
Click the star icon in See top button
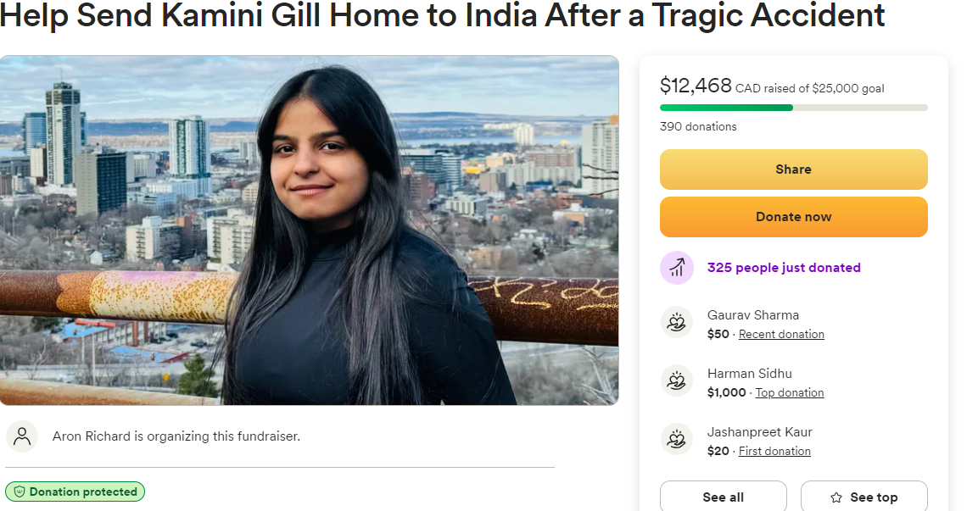(x=836, y=497)
